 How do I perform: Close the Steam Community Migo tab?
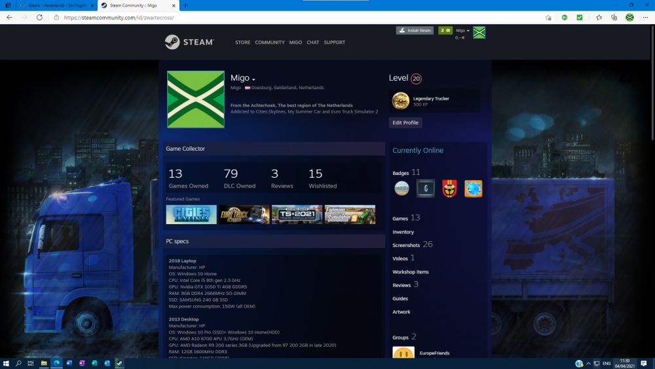[174, 5]
